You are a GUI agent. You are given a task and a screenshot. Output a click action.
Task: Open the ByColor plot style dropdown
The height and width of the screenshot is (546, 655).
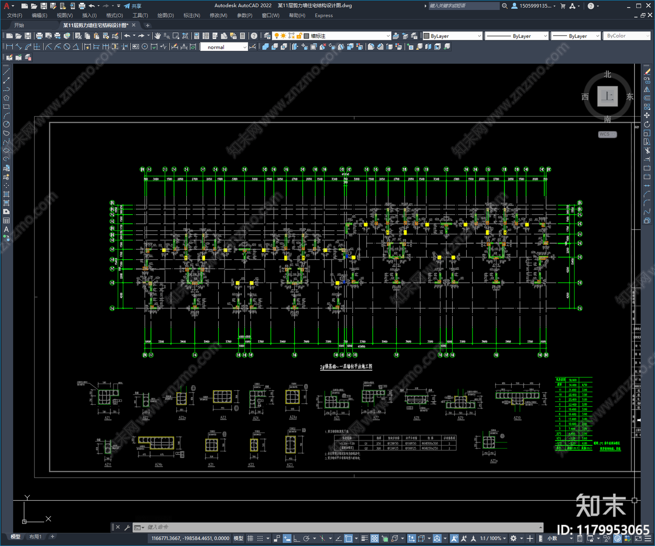pos(627,36)
